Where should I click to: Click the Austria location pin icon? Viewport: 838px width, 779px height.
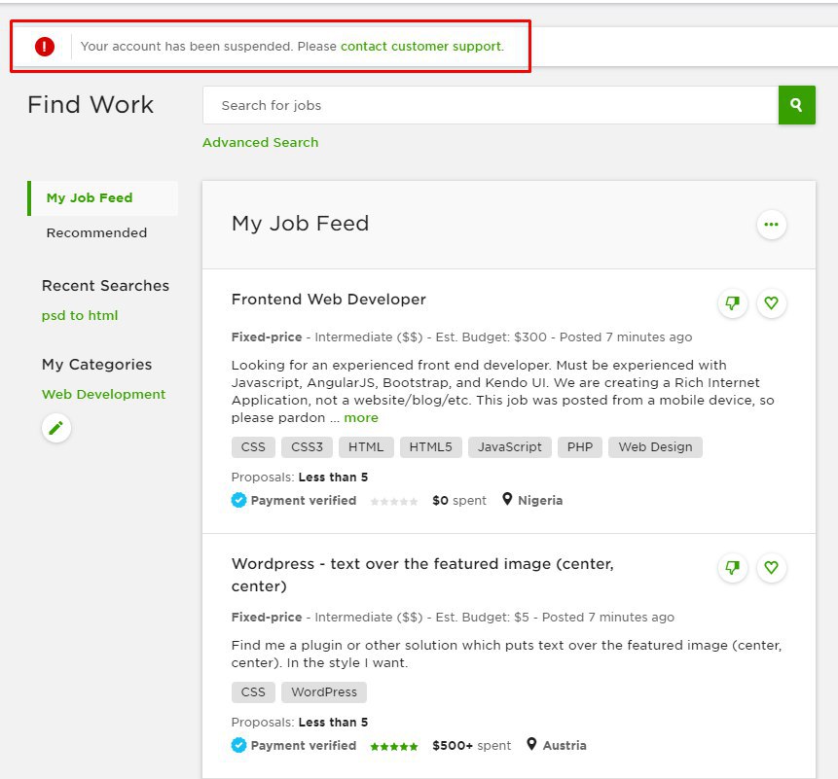tap(531, 744)
